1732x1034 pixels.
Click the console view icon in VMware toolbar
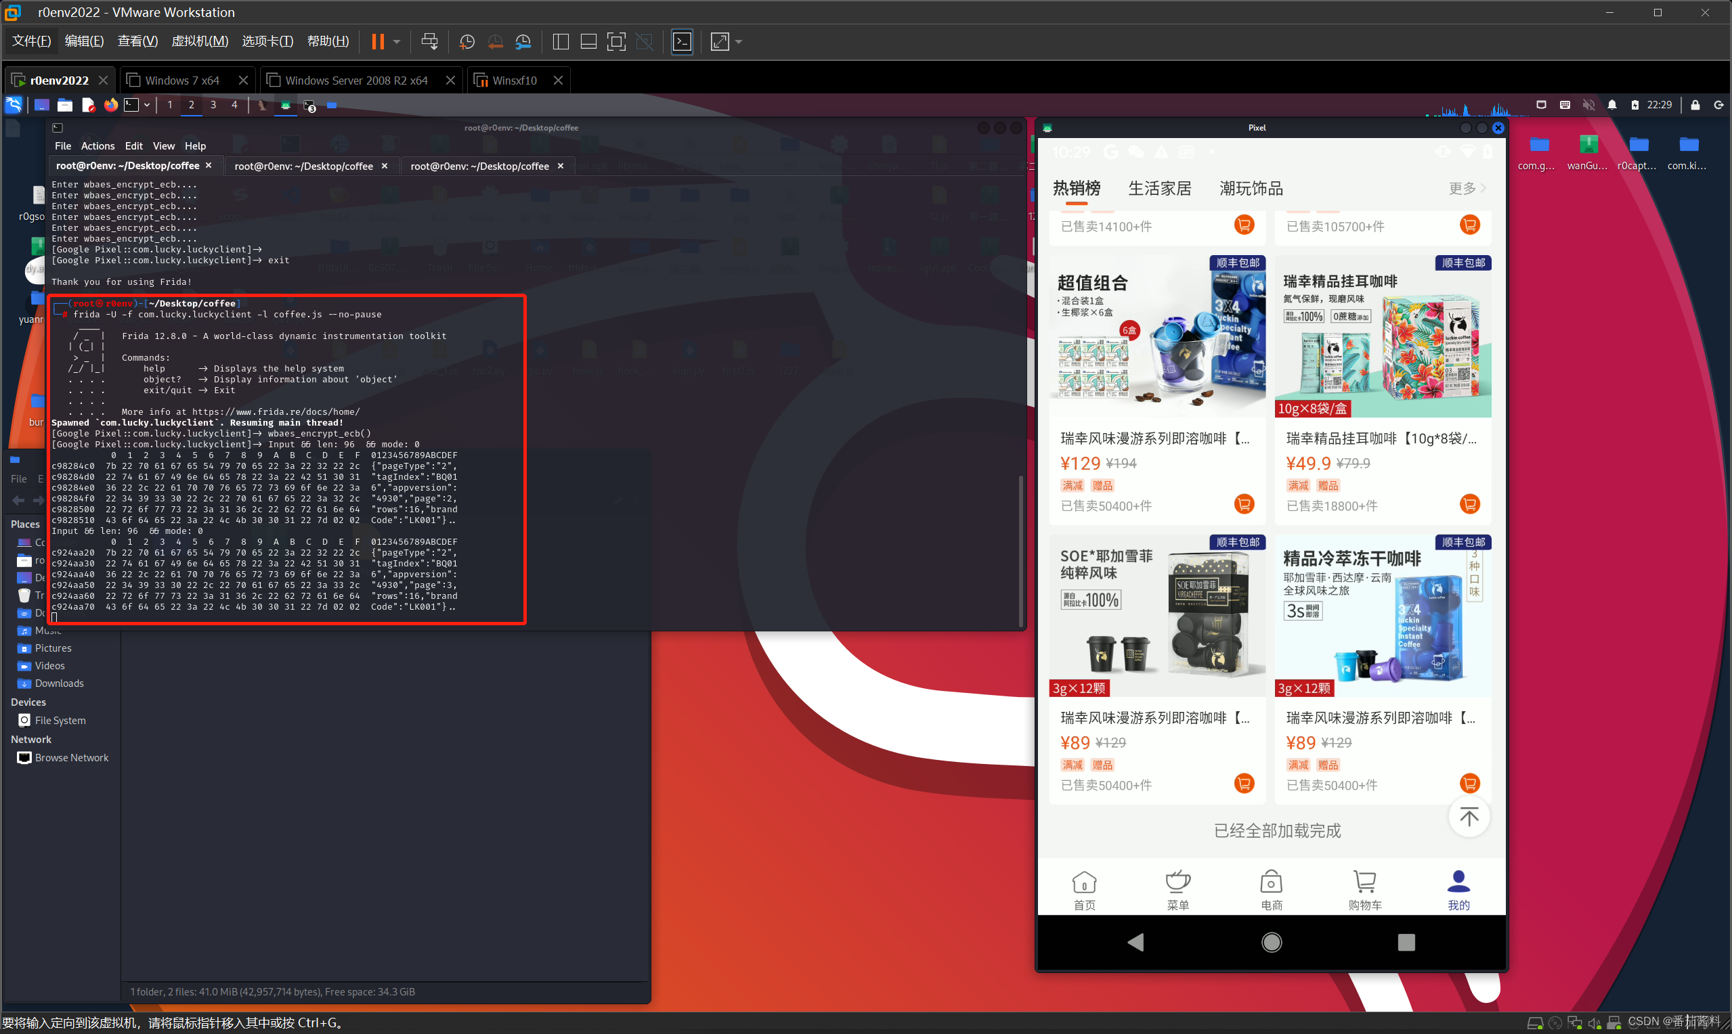(682, 42)
